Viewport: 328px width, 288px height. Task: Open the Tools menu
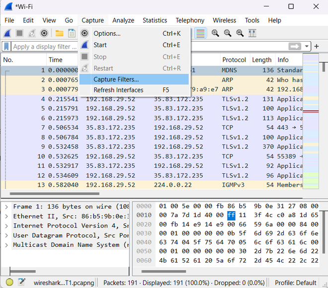tap(252, 20)
